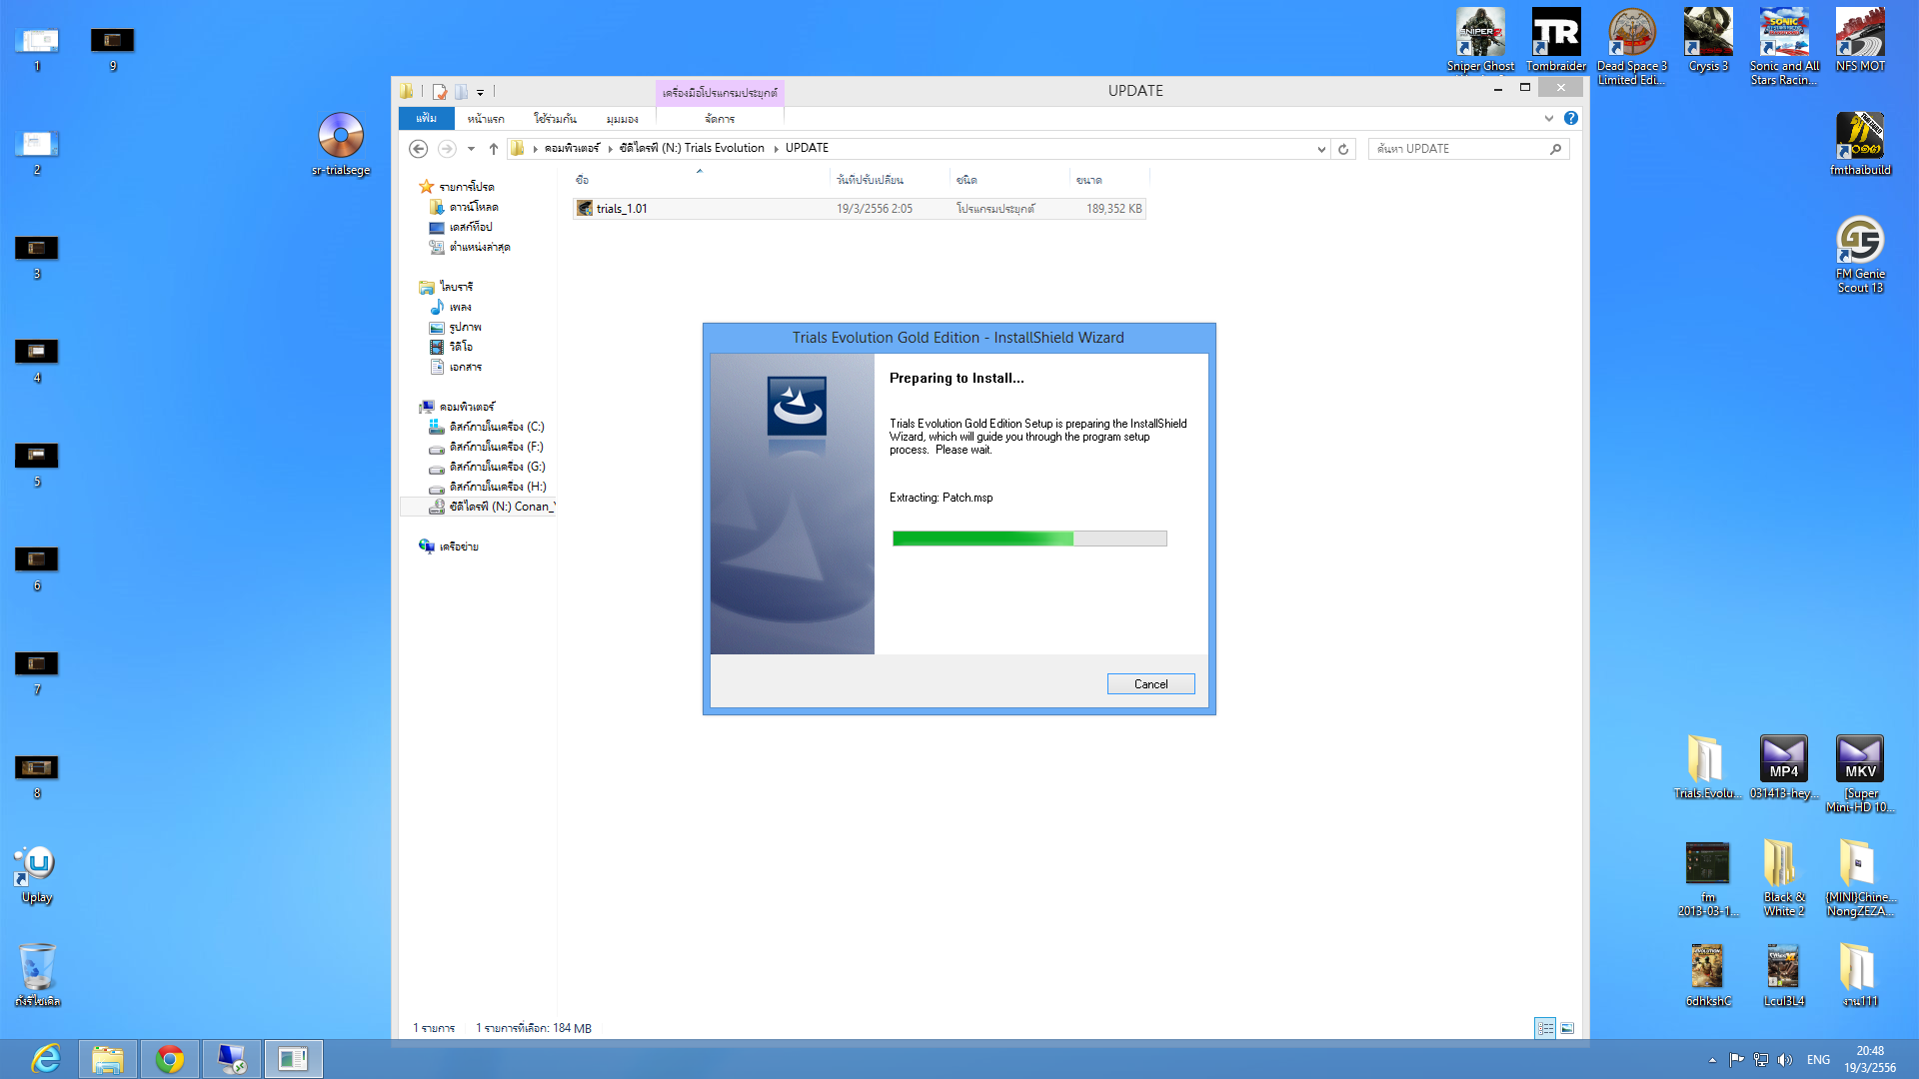Open recent locations dropdown arrow
The height and width of the screenshot is (1079, 1919).
coord(471,149)
